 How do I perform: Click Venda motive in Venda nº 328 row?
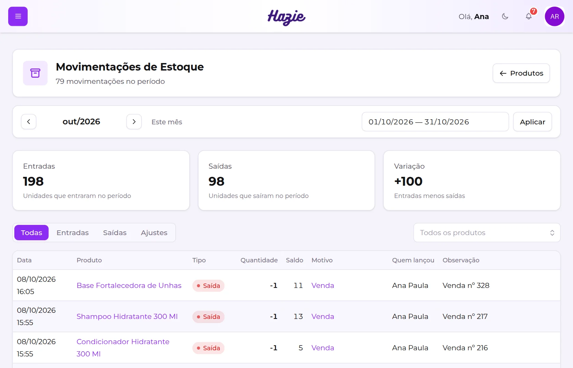coord(323,286)
